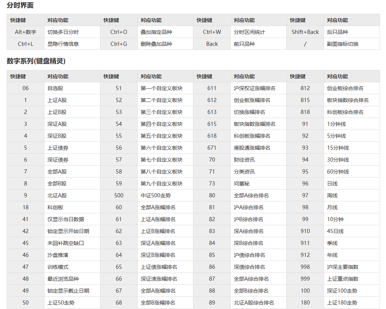Click the 副图指标切换 cell
386x309 pixels.
click(x=352, y=44)
